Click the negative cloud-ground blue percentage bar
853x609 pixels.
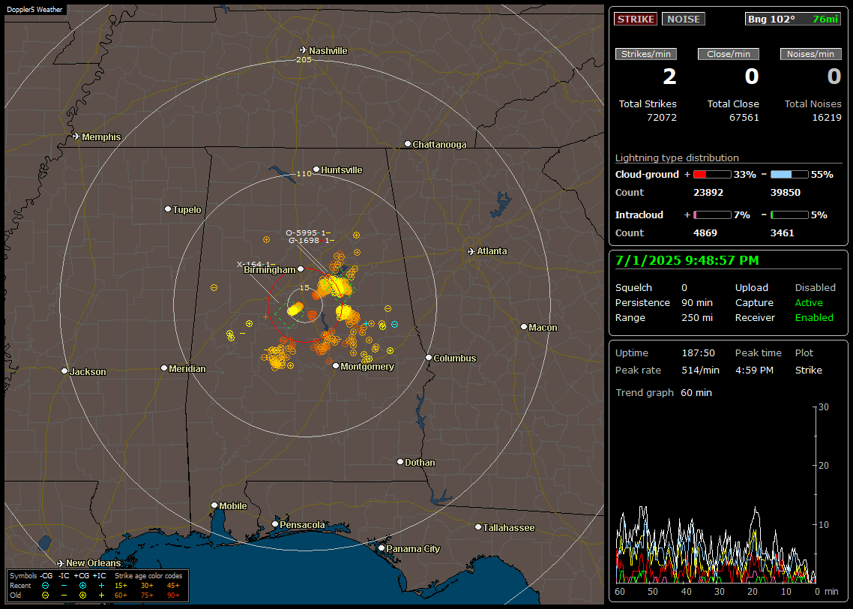789,174
